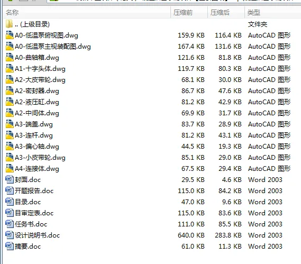Screen dimensions: 301x264
Task: Click the file name 摘要.doc
Action: click(28, 247)
